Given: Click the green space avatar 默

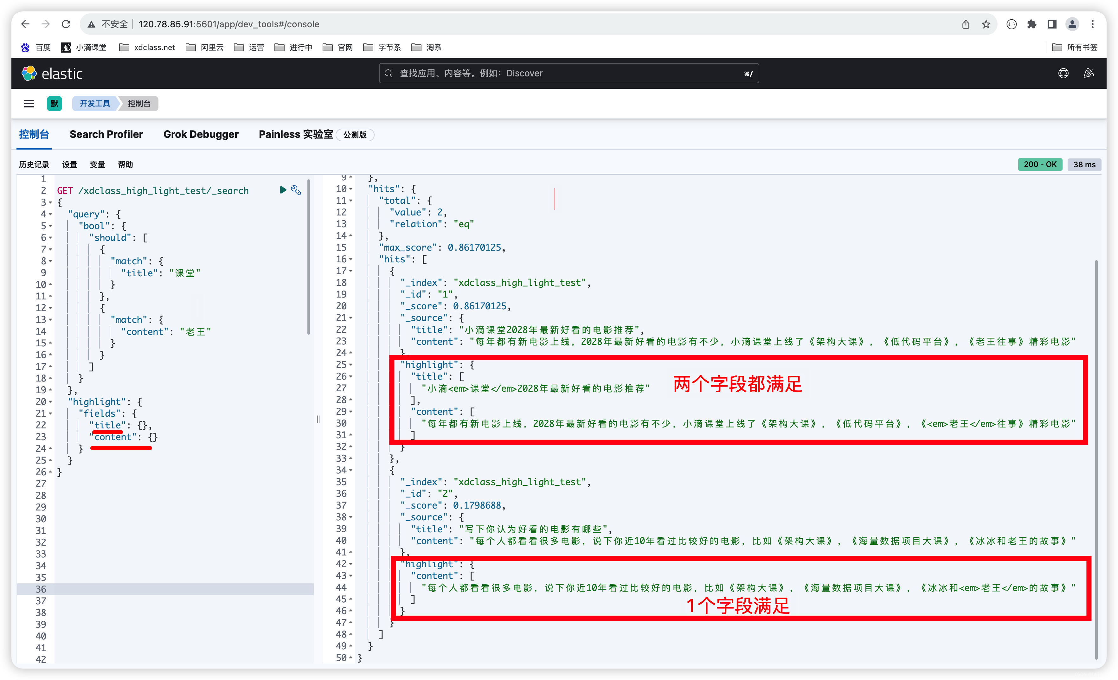Looking at the screenshot, I should click(x=55, y=103).
